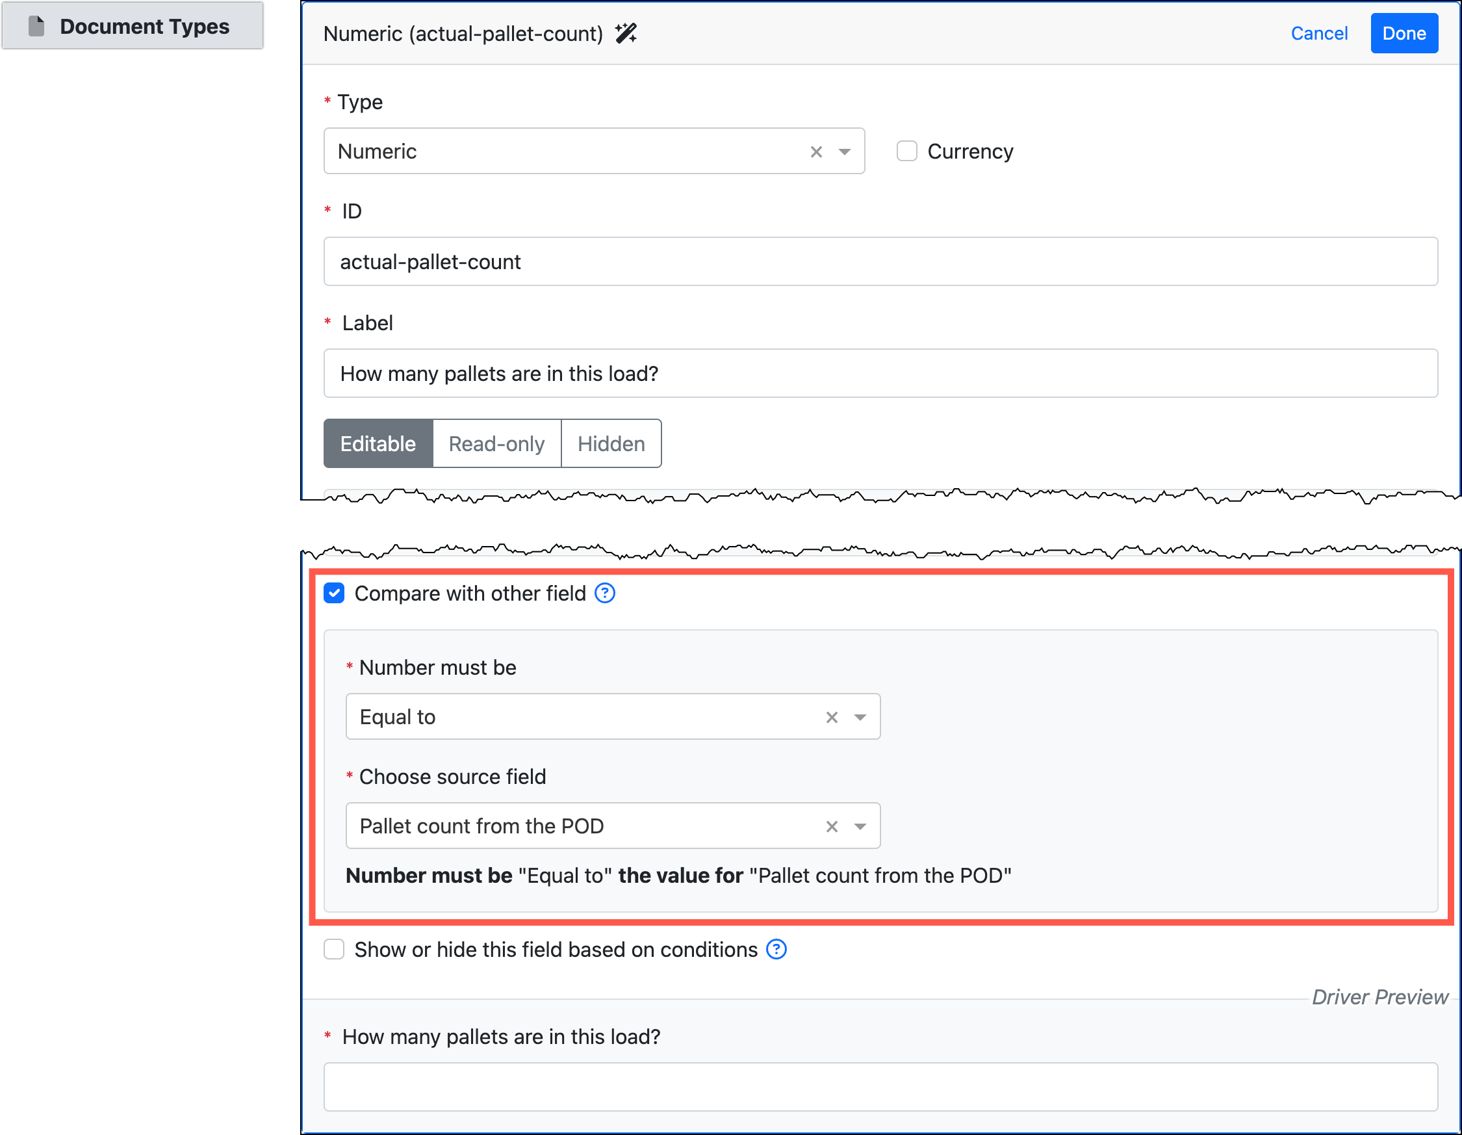Switch field mode to Read-only
Viewport: 1462px width, 1135px height.
point(496,444)
